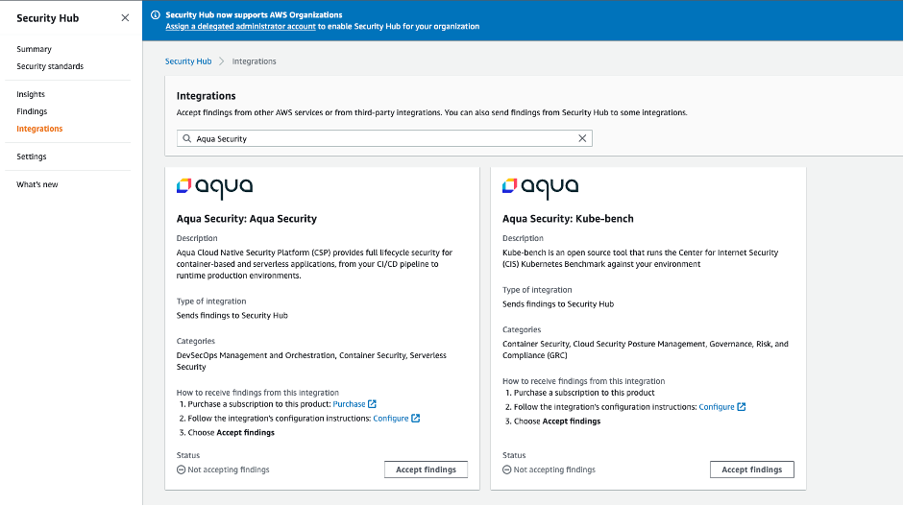Click the 'Aqua Security: Kube-bench' title
904x506 pixels.
[568, 218]
